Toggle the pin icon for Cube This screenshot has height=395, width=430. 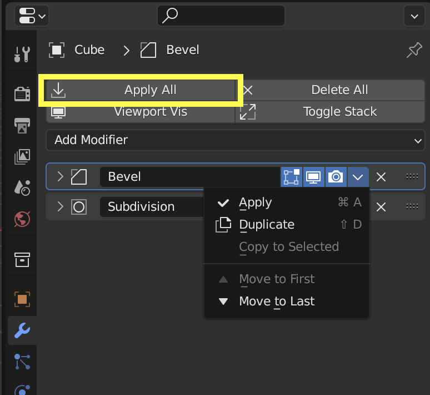point(414,50)
